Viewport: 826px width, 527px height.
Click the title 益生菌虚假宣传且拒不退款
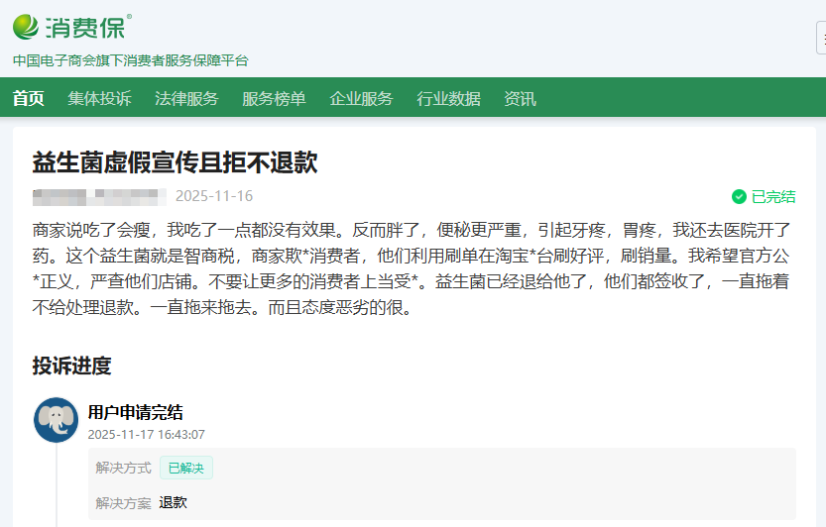(x=175, y=162)
